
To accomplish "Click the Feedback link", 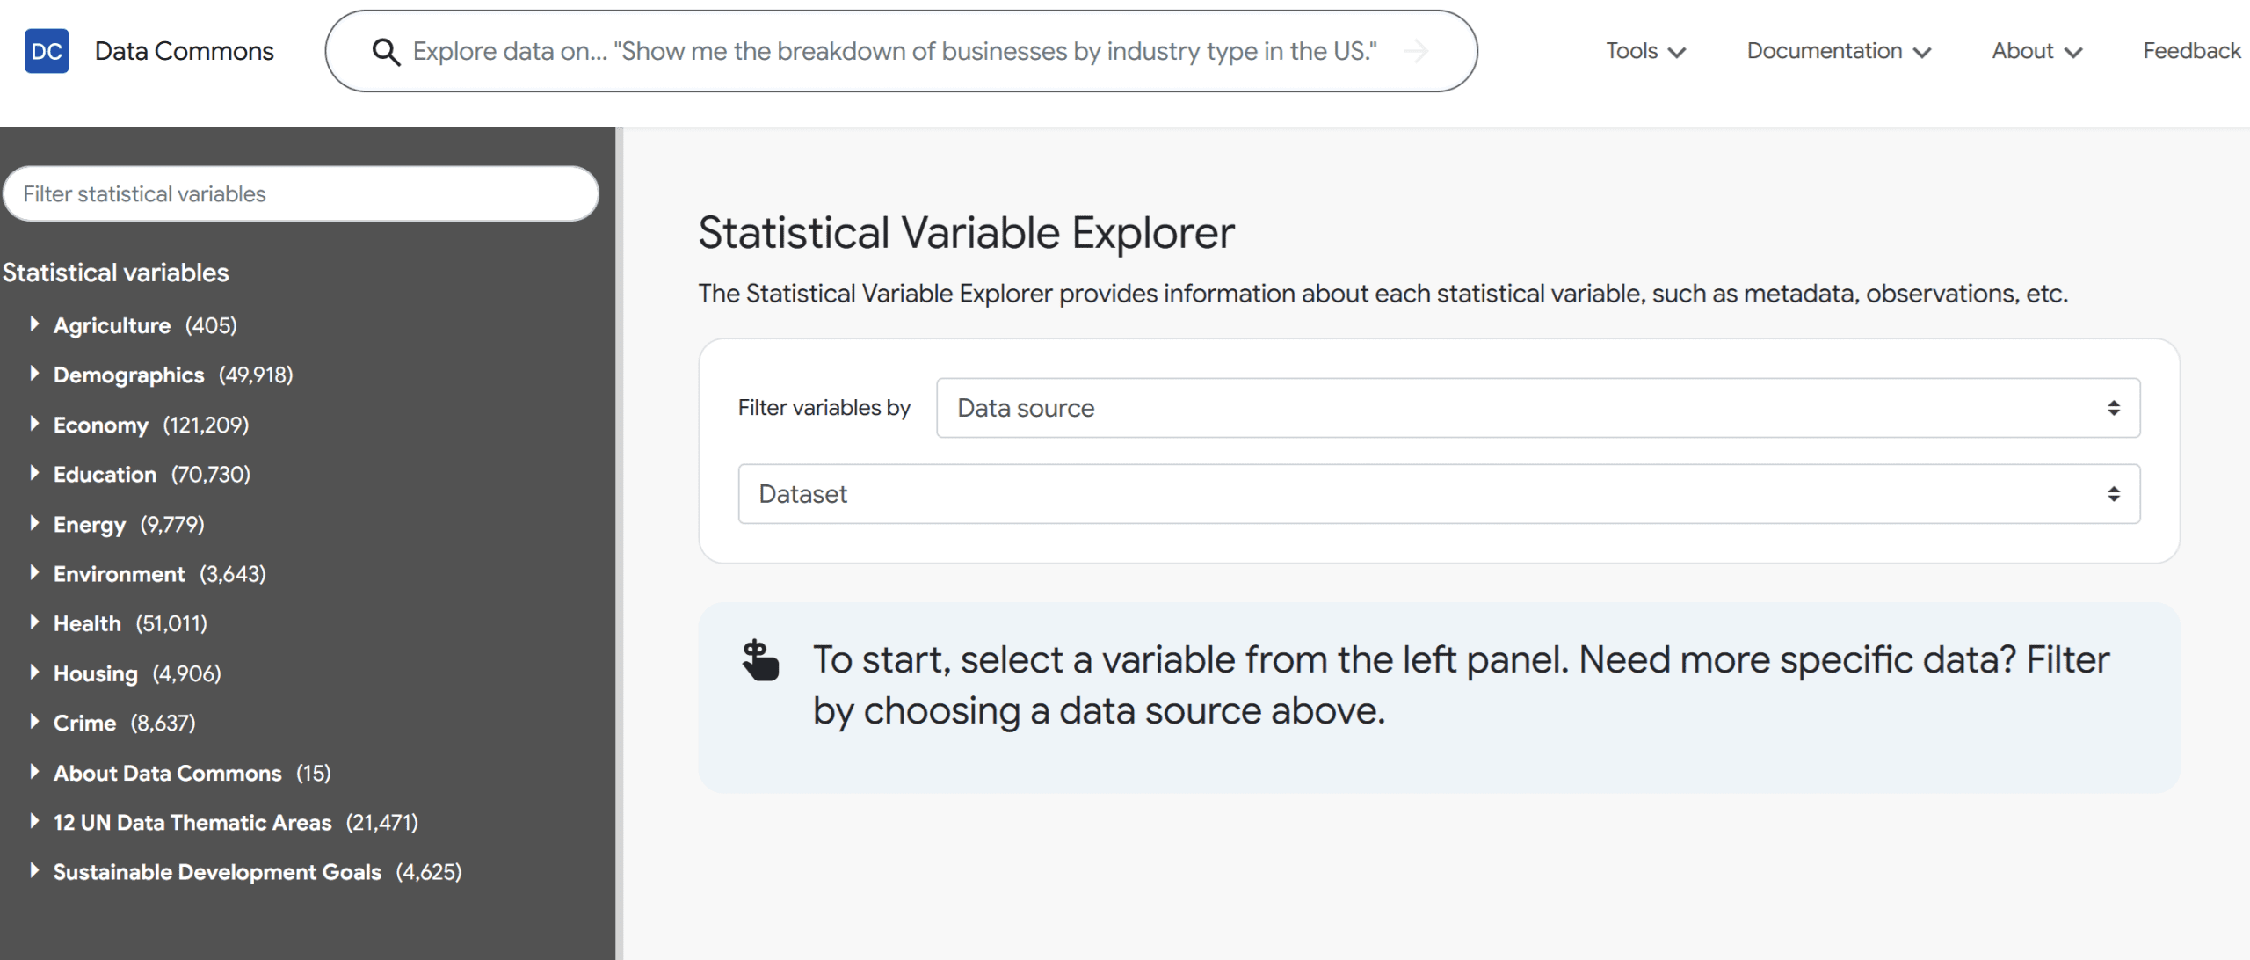I will [2191, 51].
